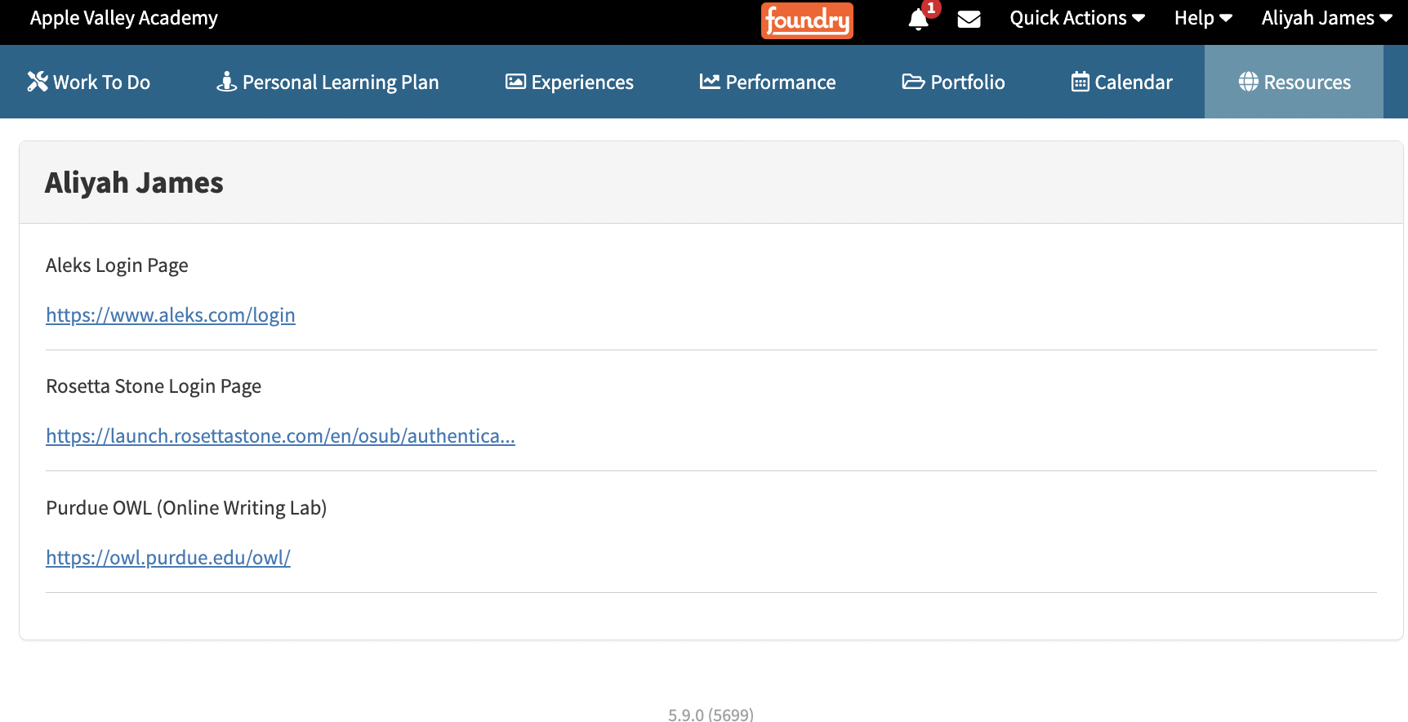Click the Purdue OWL (Online Writing Lab) label
Viewport: 1408px width, 722px height.
(x=186, y=508)
